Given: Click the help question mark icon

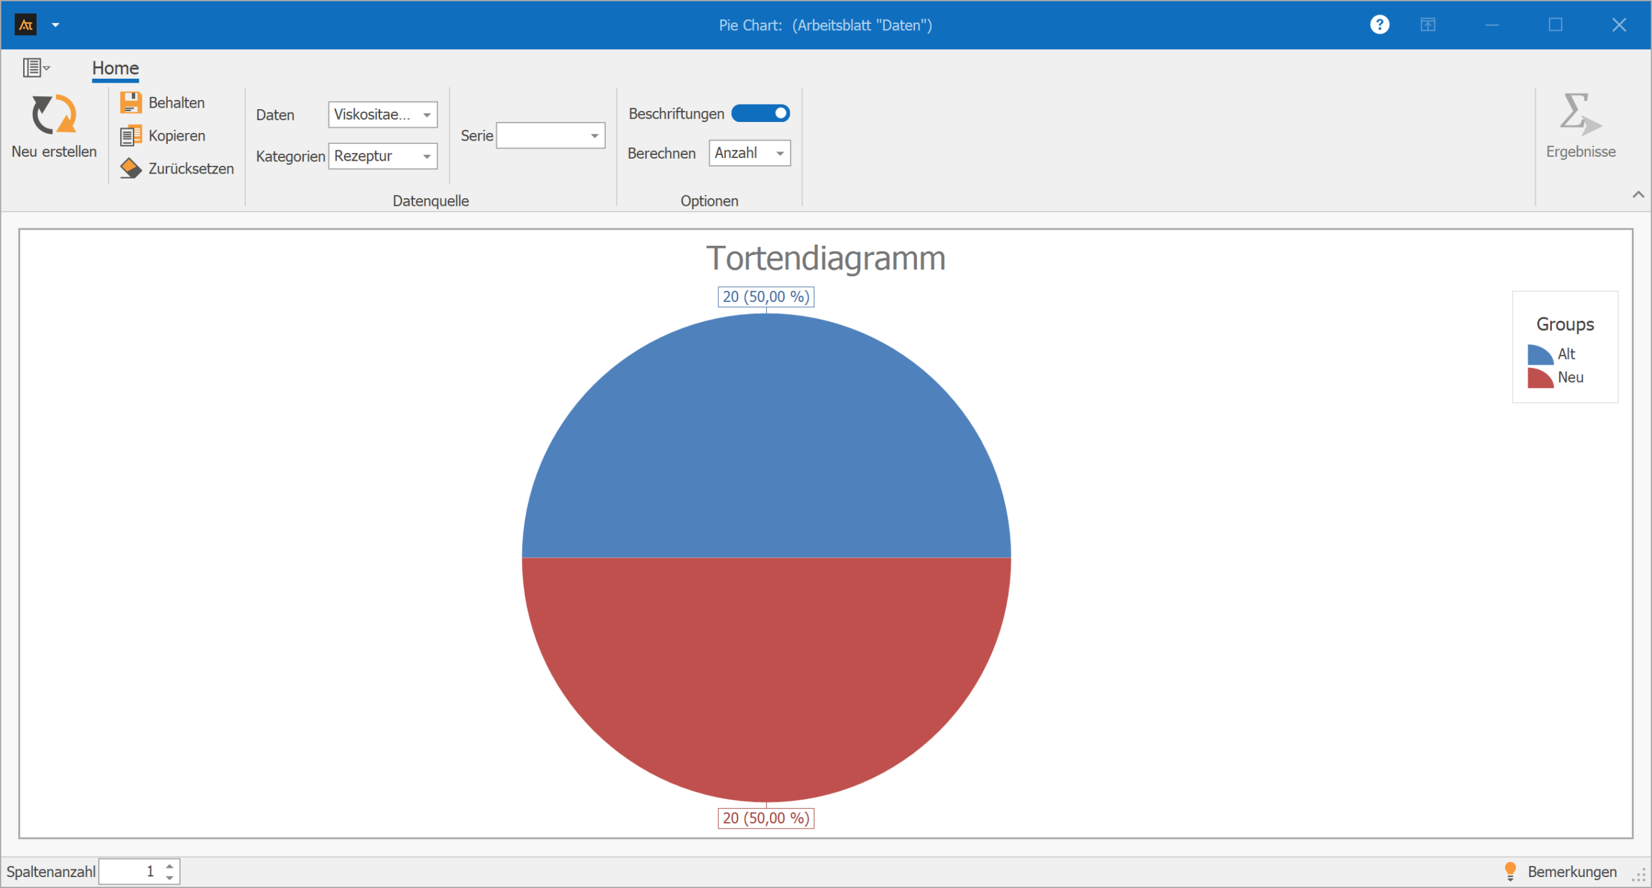Looking at the screenshot, I should point(1379,25).
